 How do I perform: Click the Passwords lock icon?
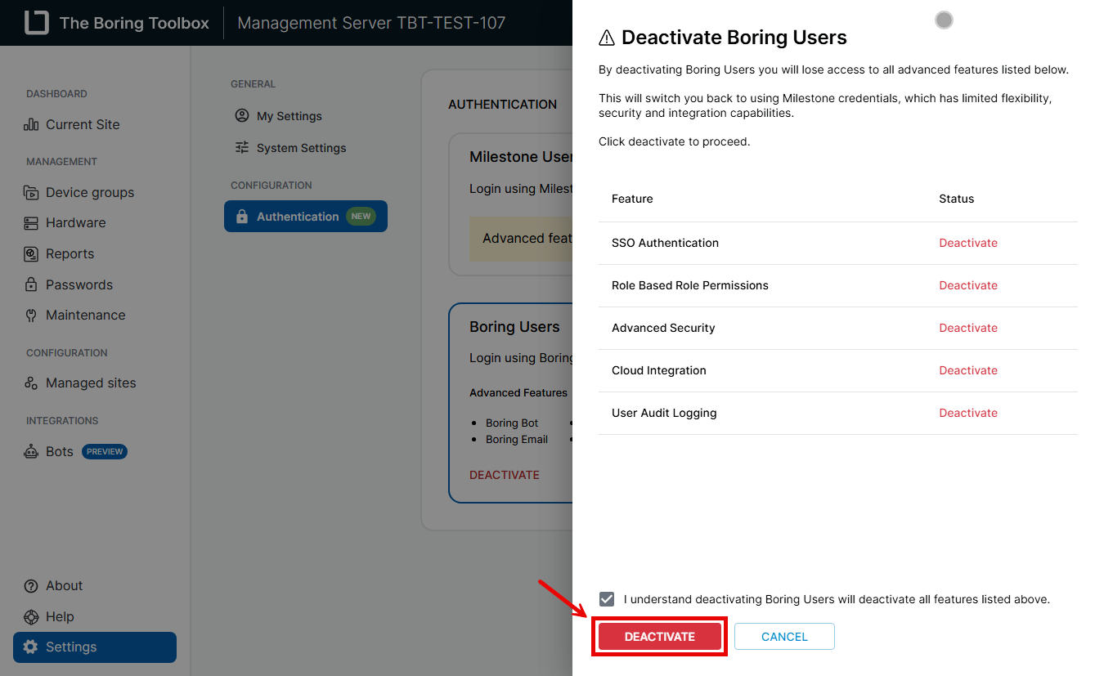click(31, 285)
